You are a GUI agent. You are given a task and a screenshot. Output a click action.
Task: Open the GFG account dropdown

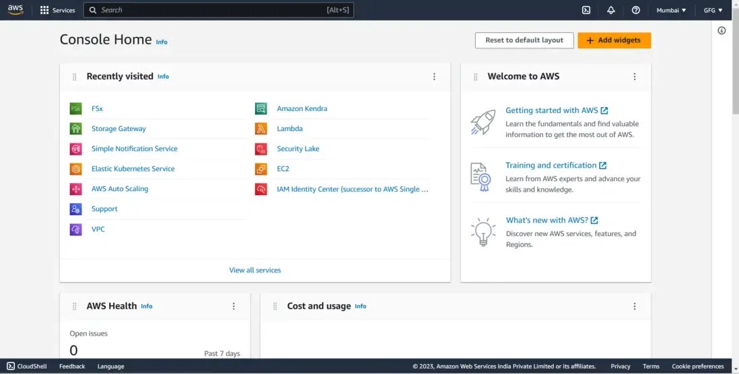[713, 10]
